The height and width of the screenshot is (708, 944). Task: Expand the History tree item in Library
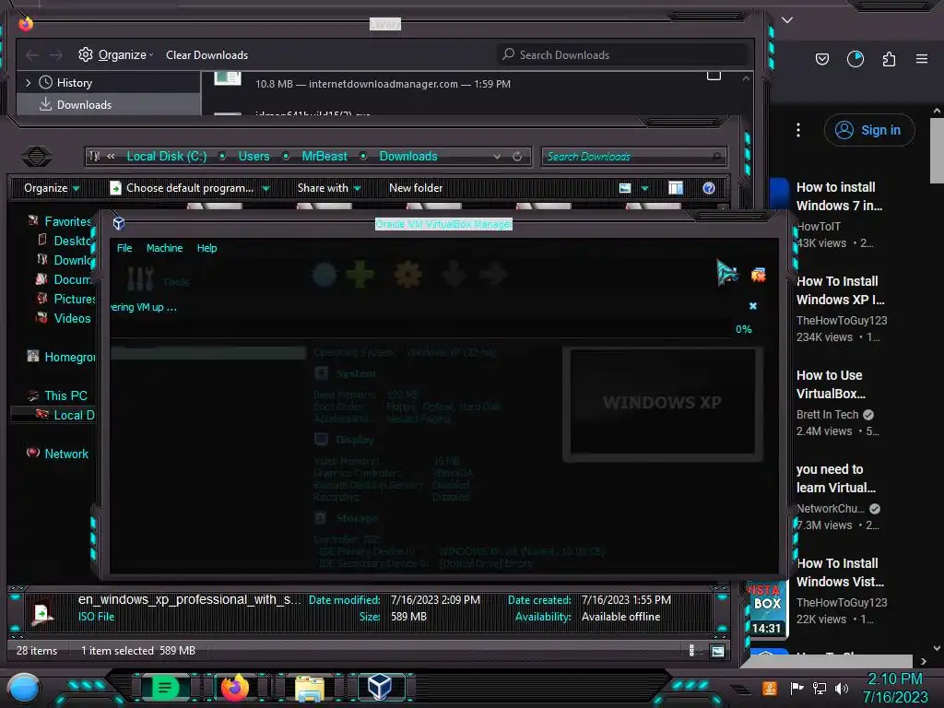tap(28, 82)
